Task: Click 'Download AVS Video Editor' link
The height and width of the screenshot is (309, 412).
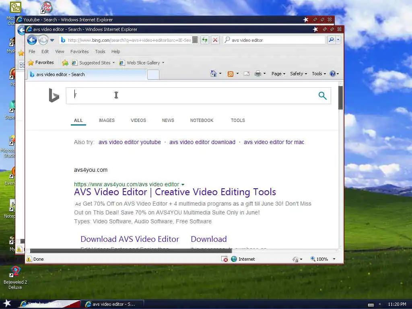Action: coord(130,239)
